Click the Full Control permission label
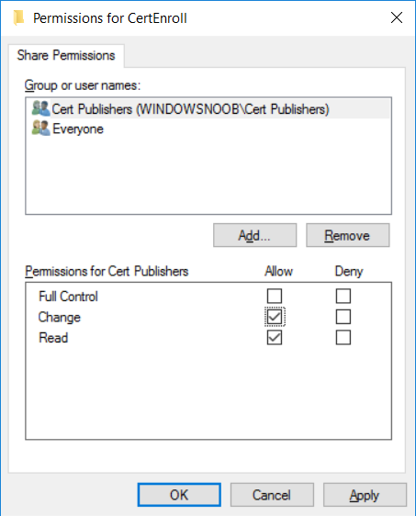The width and height of the screenshot is (416, 516). (69, 297)
